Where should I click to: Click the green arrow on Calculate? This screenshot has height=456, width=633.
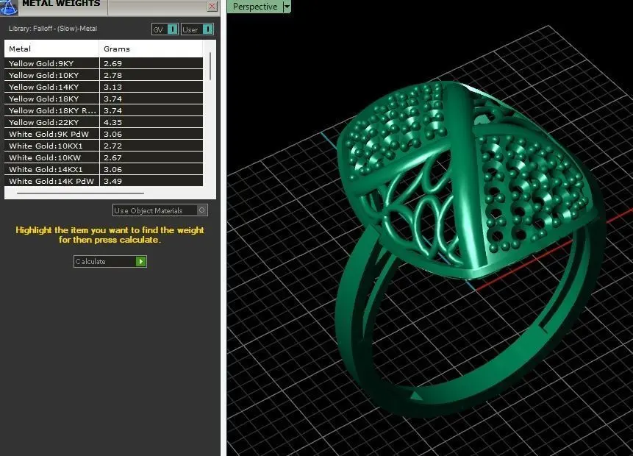140,261
